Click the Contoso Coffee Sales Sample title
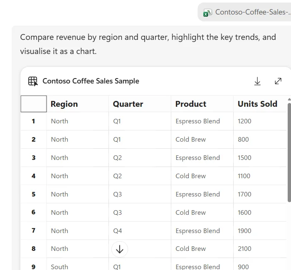Screen dimensions: 291x270 pos(91,81)
